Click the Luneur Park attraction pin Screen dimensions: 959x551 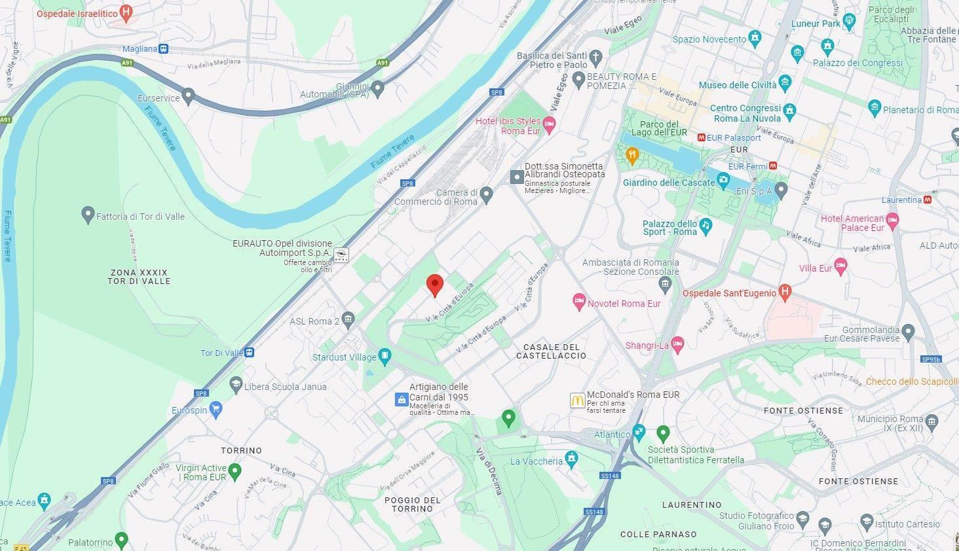(850, 22)
